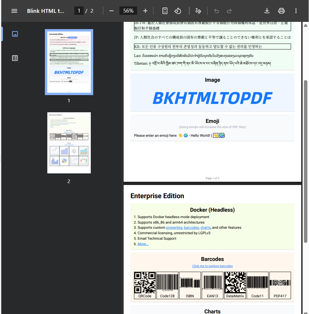Rotate the PDF counterclockwise
This screenshot has width=309, height=314.
pos(178,11)
